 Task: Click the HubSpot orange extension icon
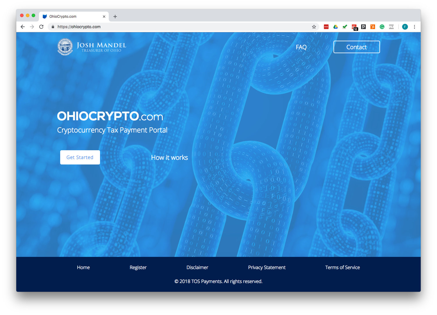pyautogui.click(x=373, y=27)
